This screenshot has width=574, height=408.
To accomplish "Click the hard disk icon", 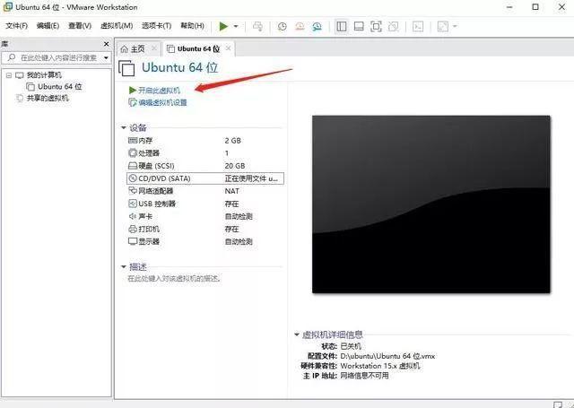I will [x=133, y=166].
